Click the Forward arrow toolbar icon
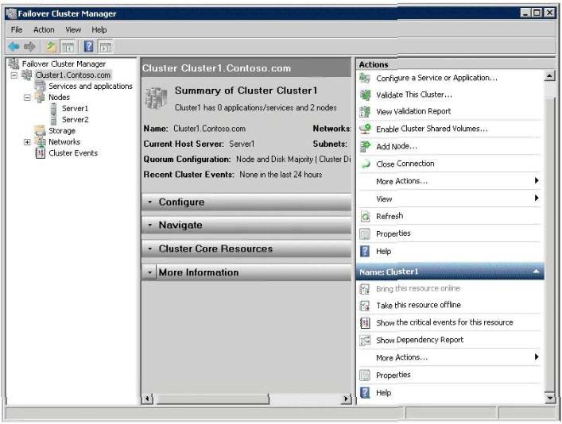The width and height of the screenshot is (562, 424). click(x=29, y=47)
